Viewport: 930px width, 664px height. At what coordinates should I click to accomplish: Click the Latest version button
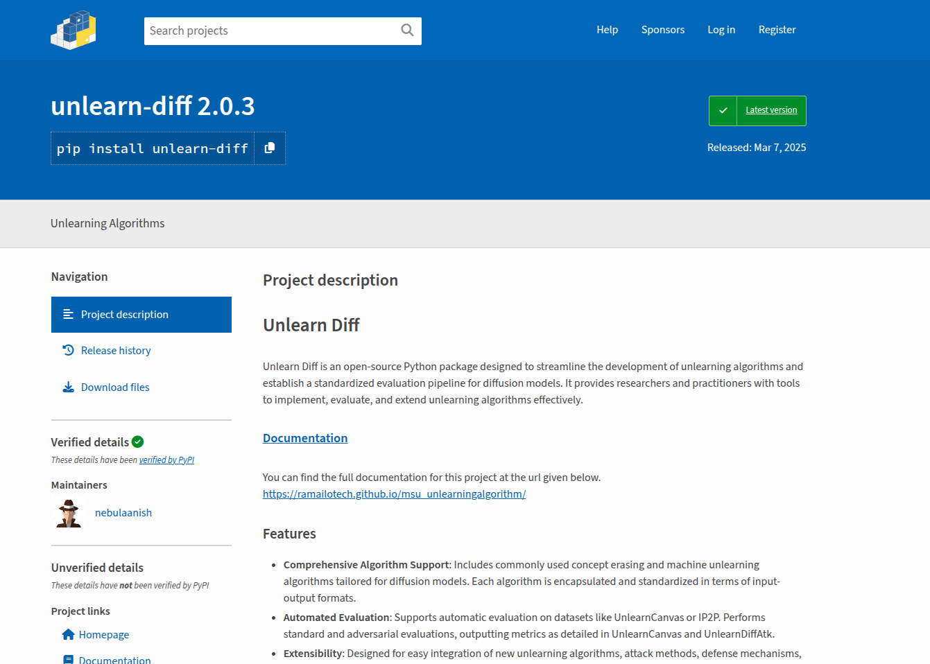coord(770,110)
